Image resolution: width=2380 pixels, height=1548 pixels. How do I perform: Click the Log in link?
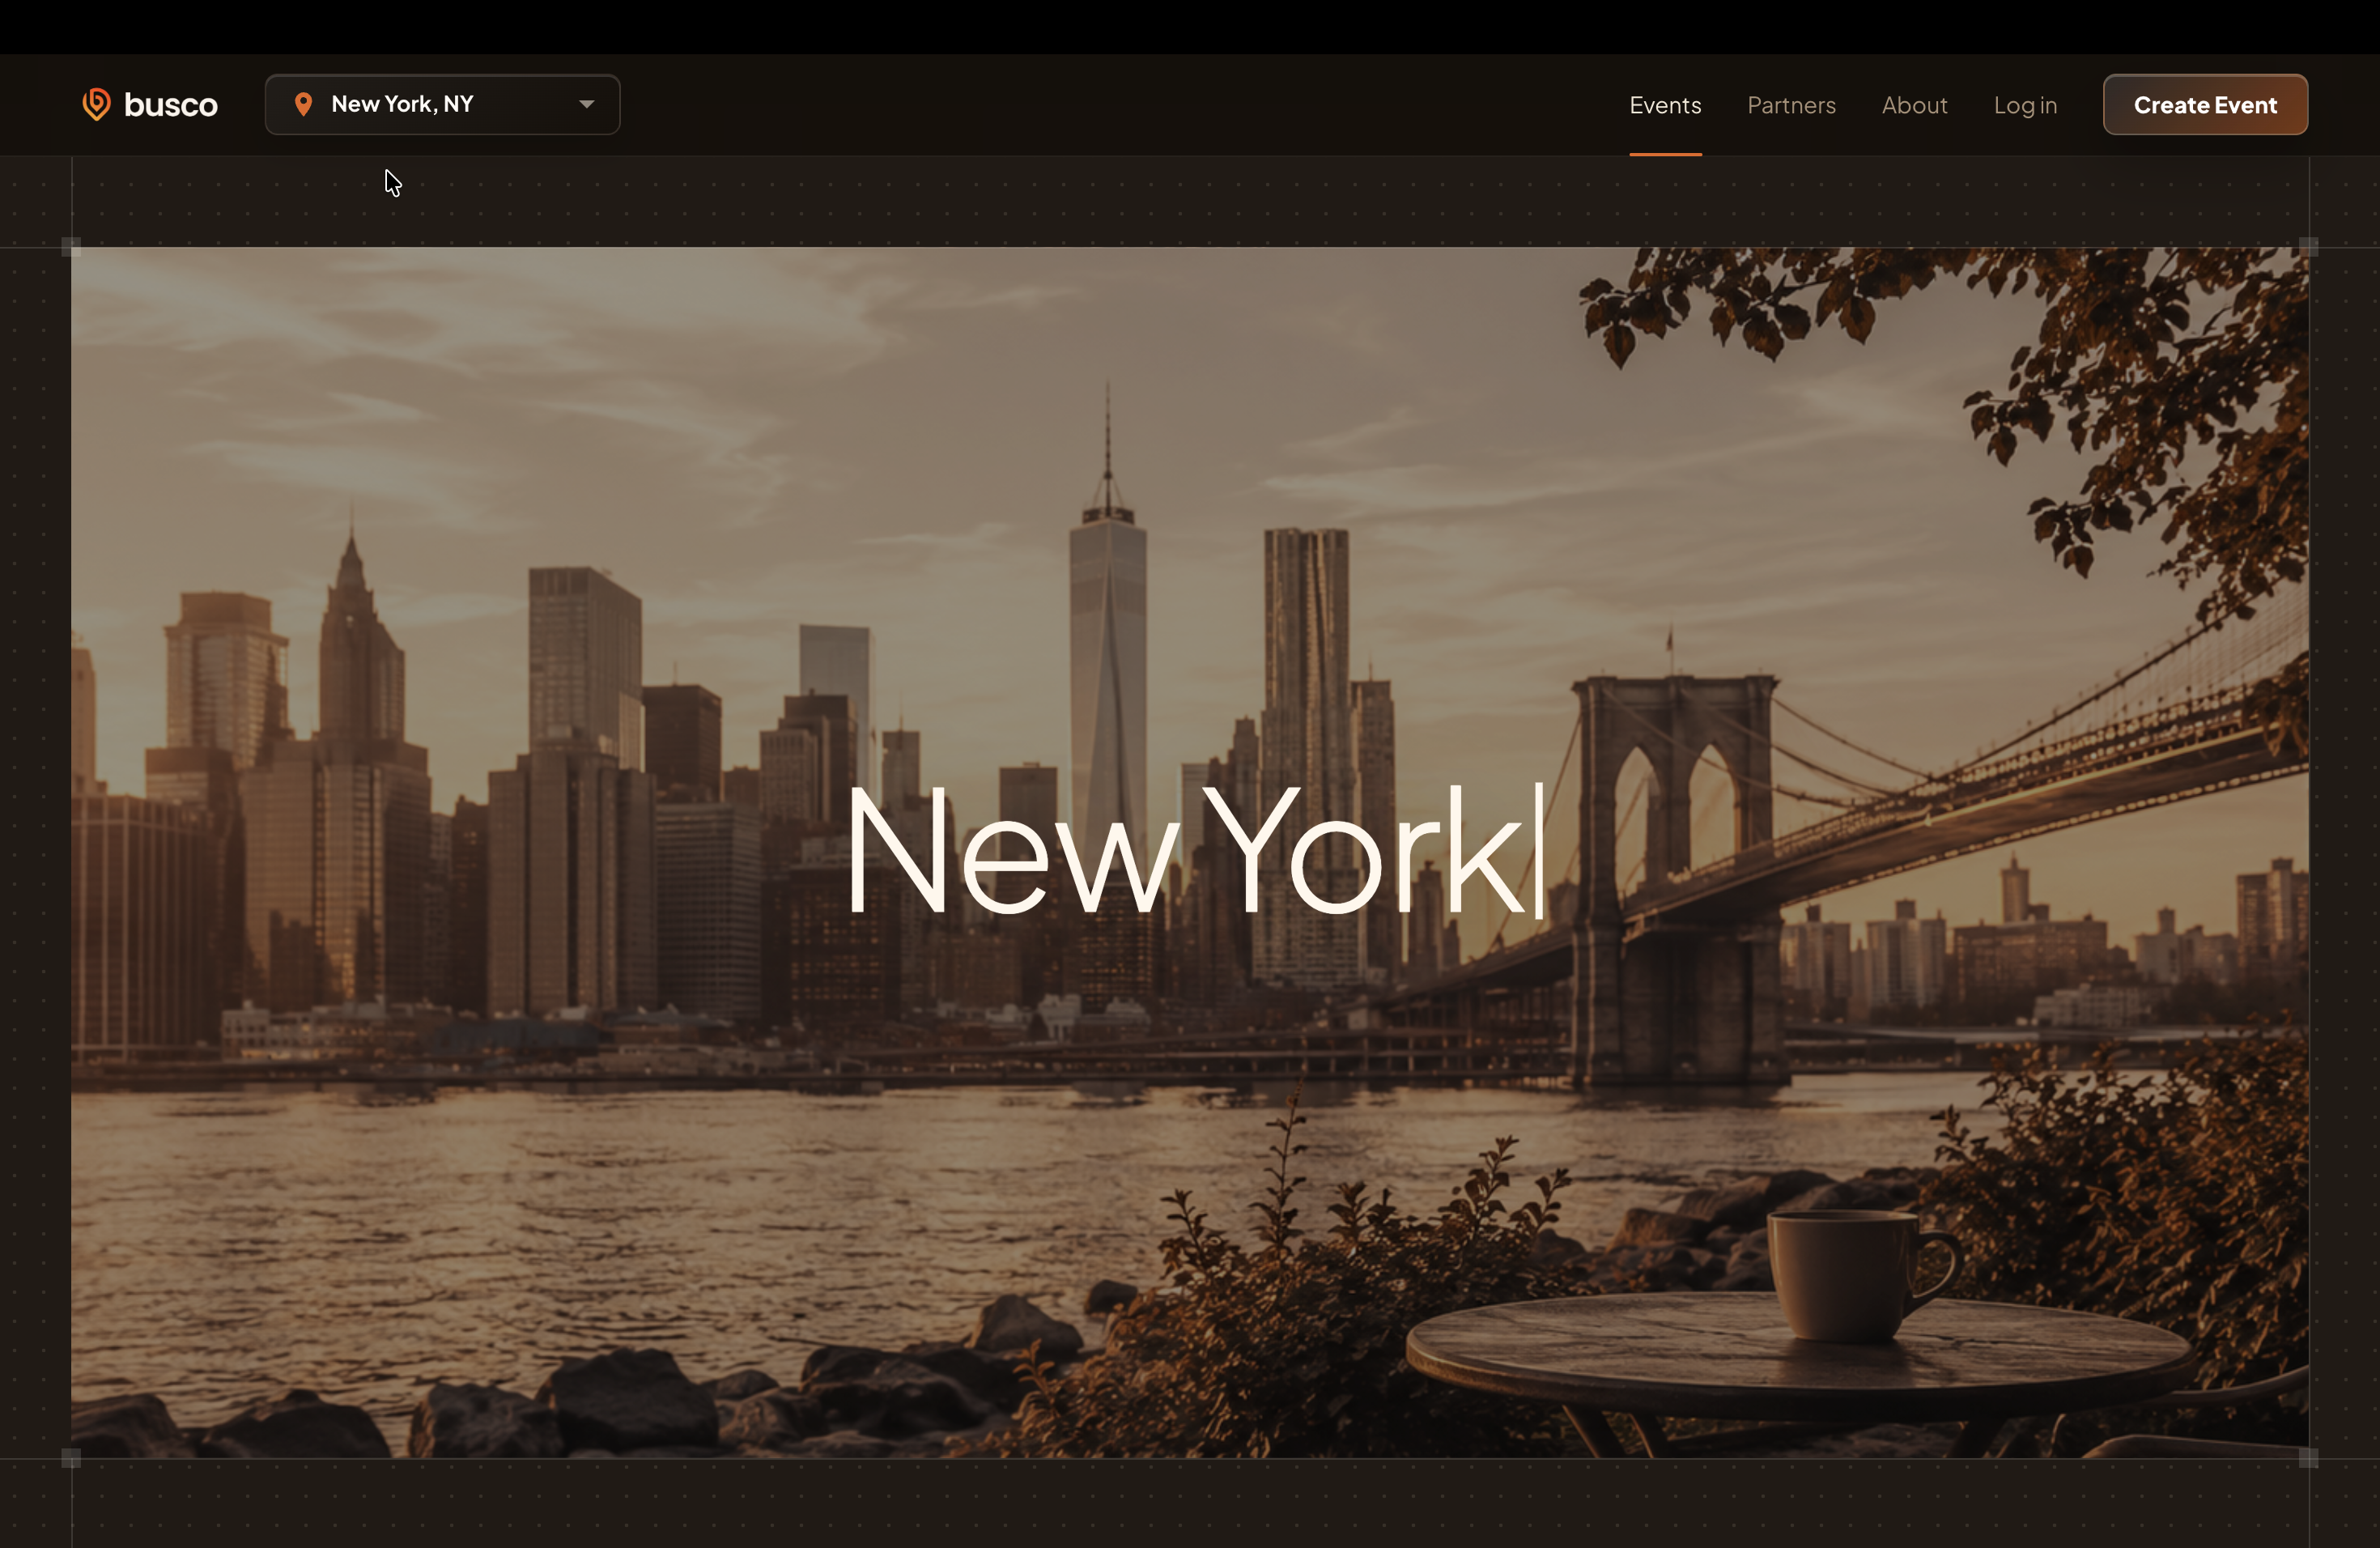point(2025,105)
